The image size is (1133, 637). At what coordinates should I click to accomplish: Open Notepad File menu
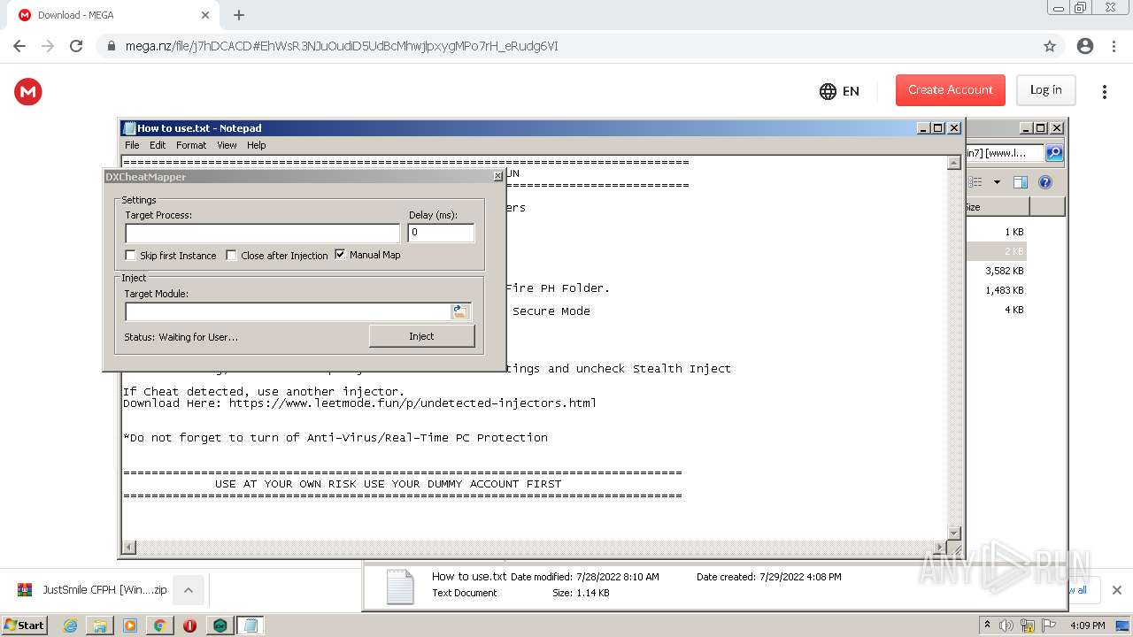click(x=132, y=145)
